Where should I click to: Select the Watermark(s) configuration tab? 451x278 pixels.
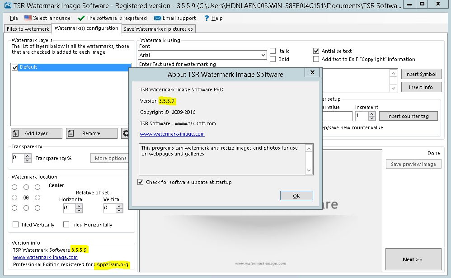(x=86, y=28)
